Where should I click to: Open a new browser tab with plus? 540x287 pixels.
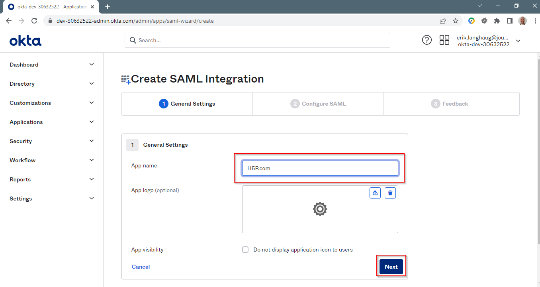point(108,7)
